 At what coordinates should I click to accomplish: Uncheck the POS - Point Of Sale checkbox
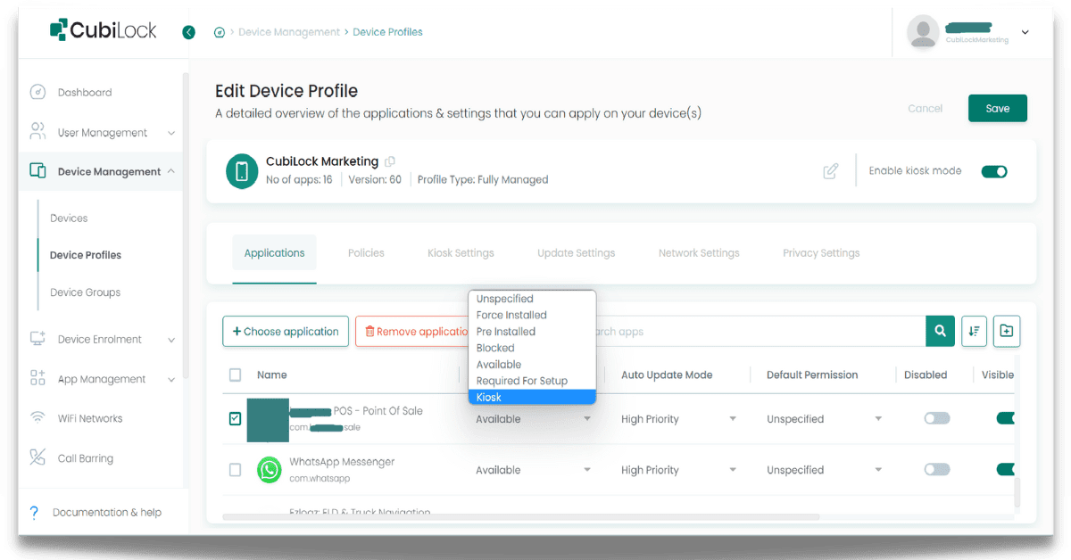click(x=235, y=418)
